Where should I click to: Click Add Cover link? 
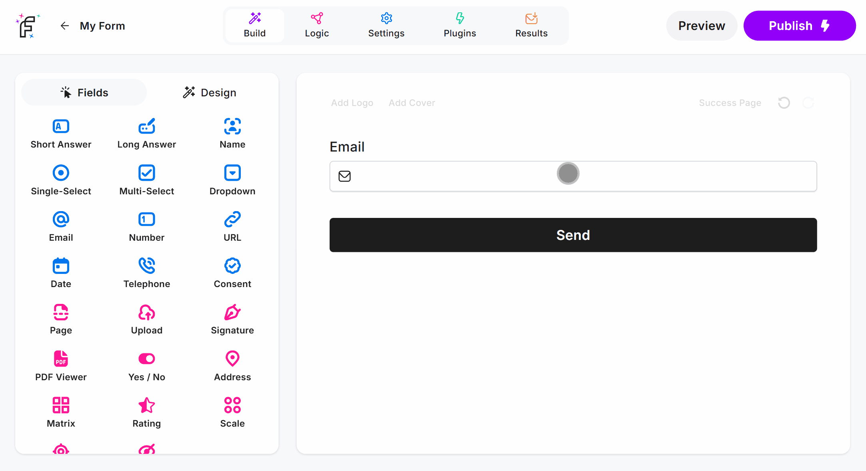pyautogui.click(x=412, y=103)
